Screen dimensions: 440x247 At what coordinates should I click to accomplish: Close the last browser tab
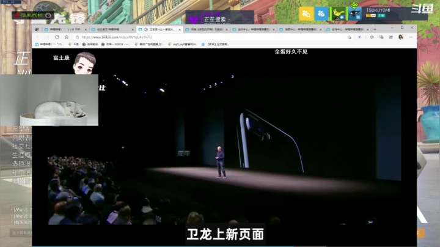(x=367, y=29)
